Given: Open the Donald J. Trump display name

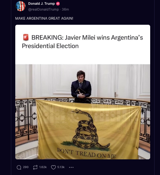Looking at the screenshot, I should pyautogui.click(x=41, y=4).
